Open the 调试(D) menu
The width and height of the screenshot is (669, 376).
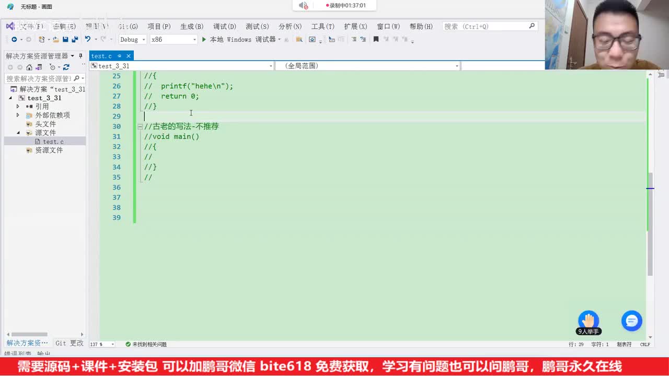click(x=225, y=26)
